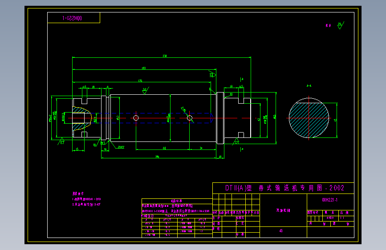Click the right cross-hole circle on centerline
This screenshot has width=386, height=250.
190,118
